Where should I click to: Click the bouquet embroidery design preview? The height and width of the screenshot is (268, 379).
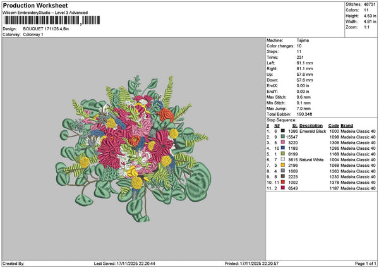pyautogui.click(x=133, y=149)
